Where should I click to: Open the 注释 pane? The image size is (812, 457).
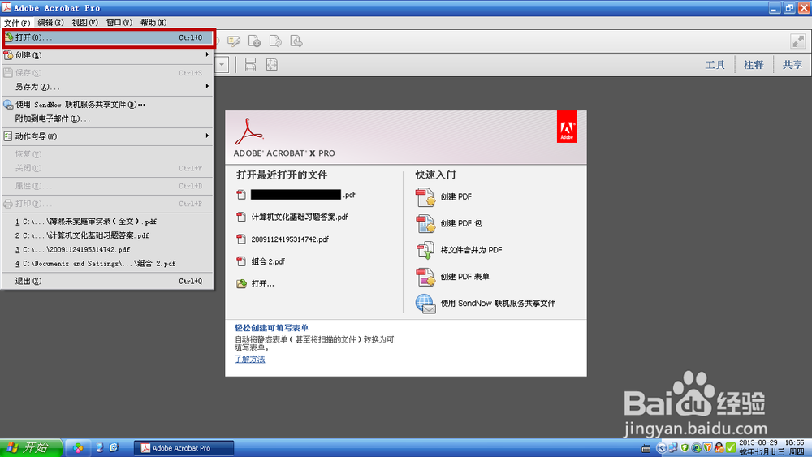754,65
